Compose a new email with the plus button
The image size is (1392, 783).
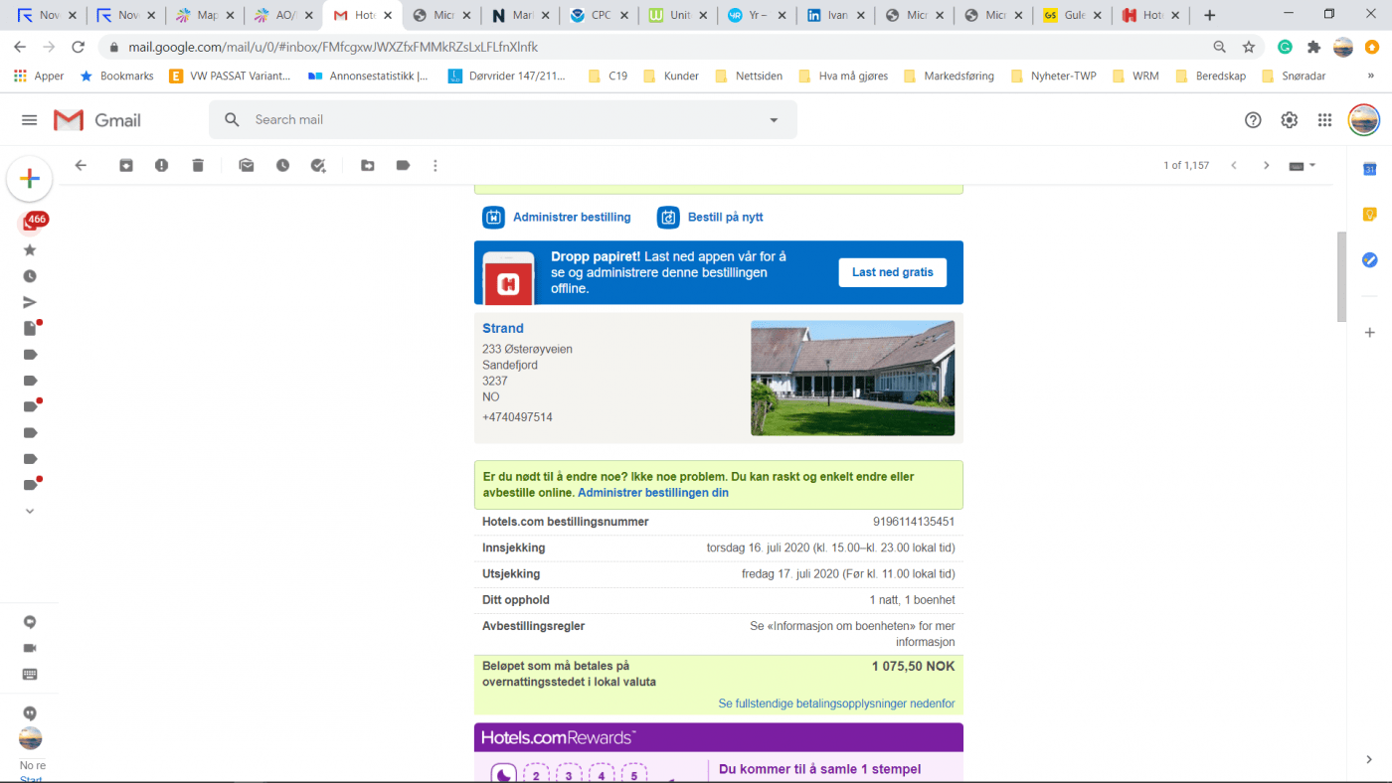tap(30, 179)
